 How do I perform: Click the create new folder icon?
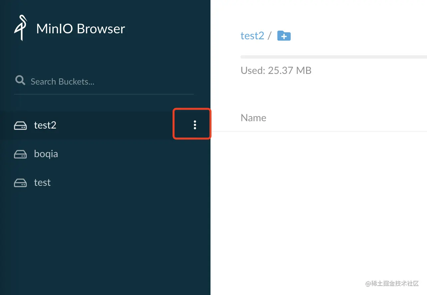(284, 36)
